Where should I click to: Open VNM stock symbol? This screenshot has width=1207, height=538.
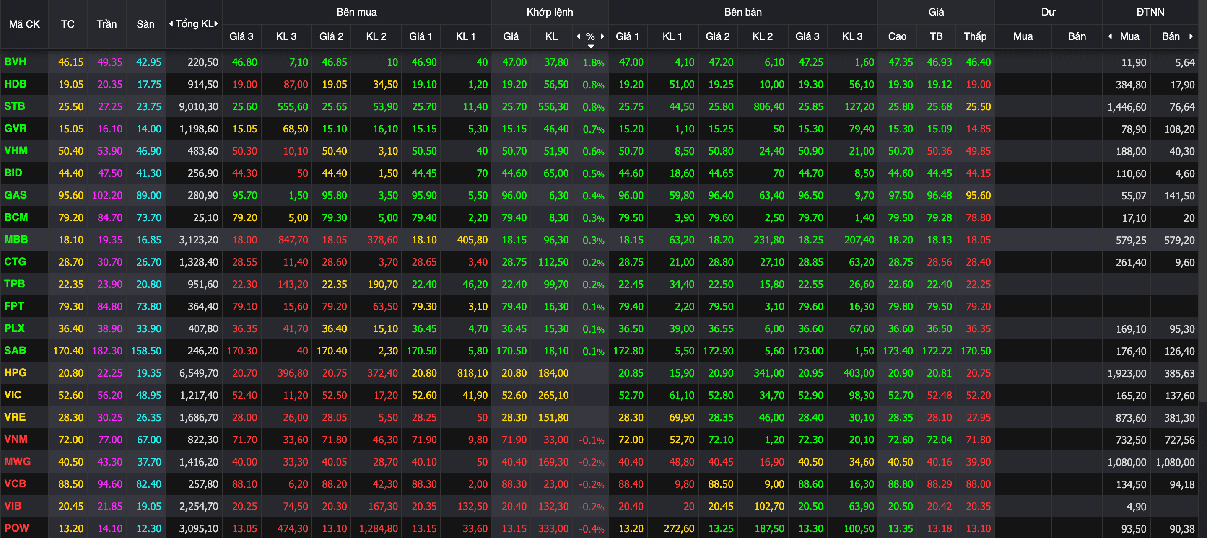tap(16, 439)
